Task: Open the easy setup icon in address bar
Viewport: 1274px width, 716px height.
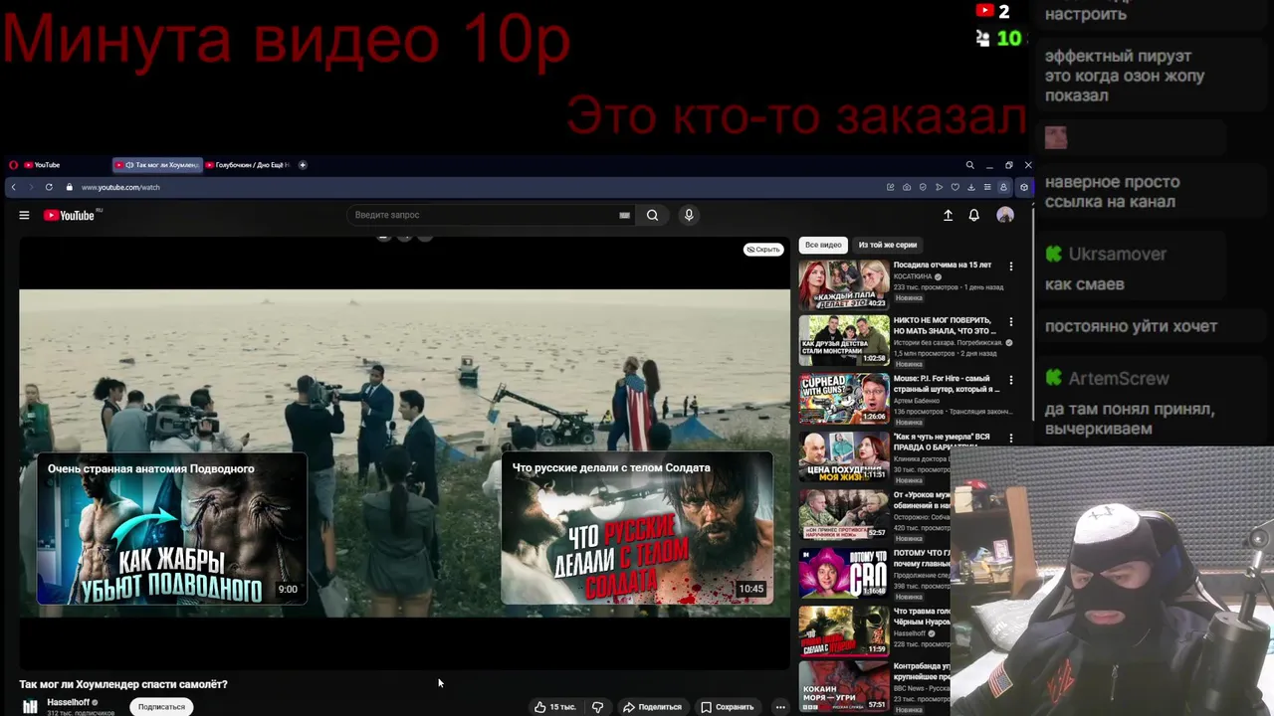Action: (x=986, y=187)
